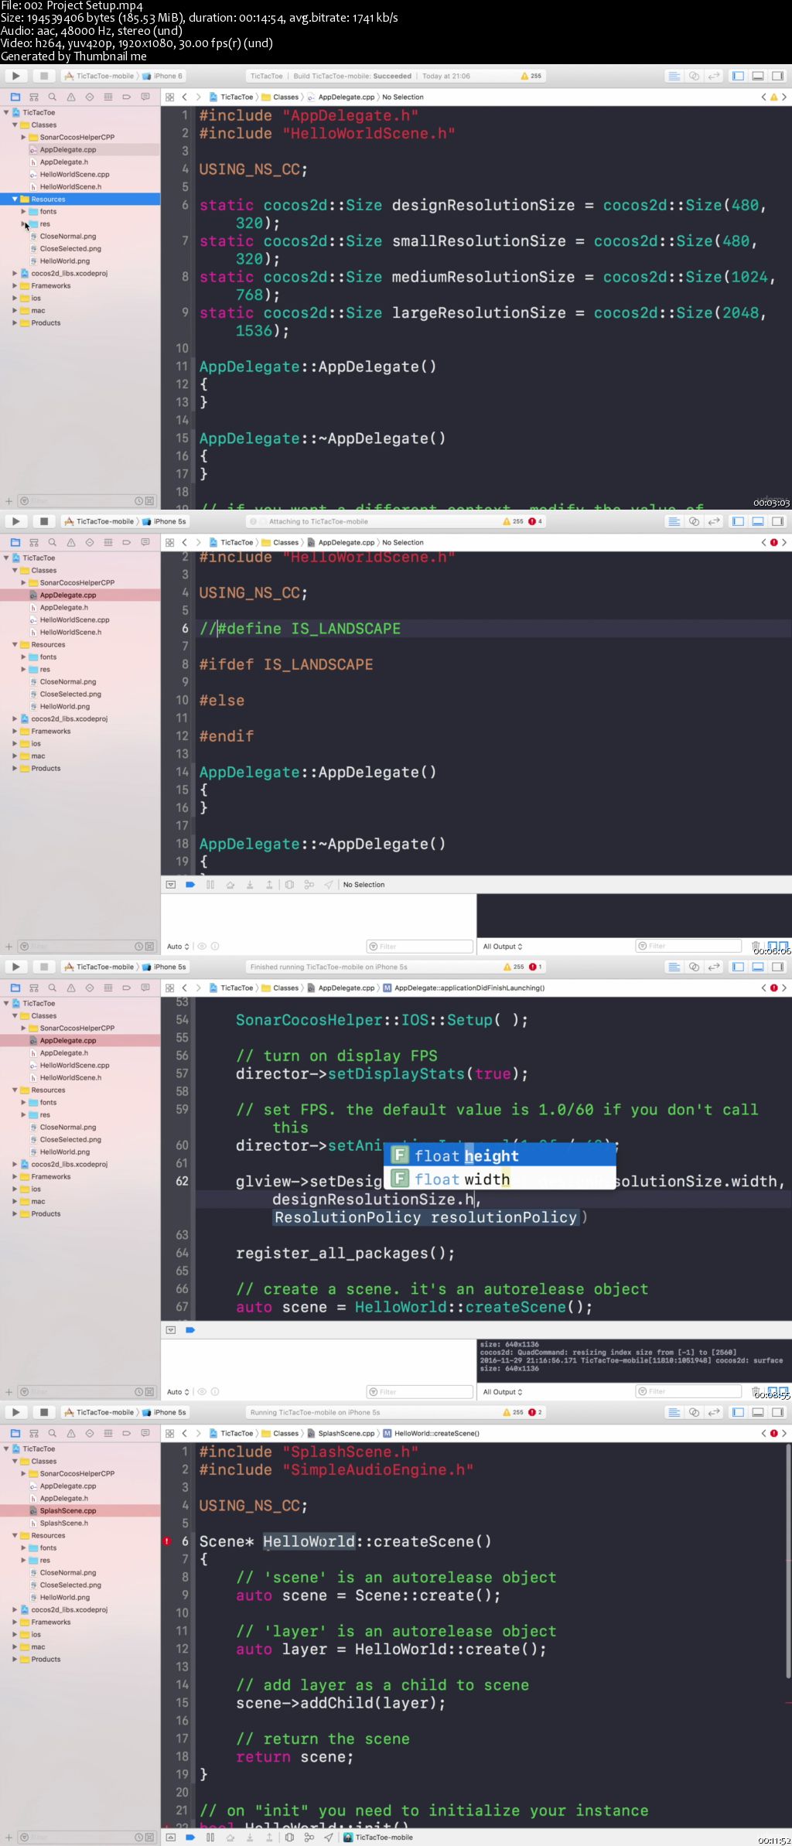The image size is (792, 1846).
Task: Open Find navigator tab in Build Succeeded frame
Action: tap(53, 97)
